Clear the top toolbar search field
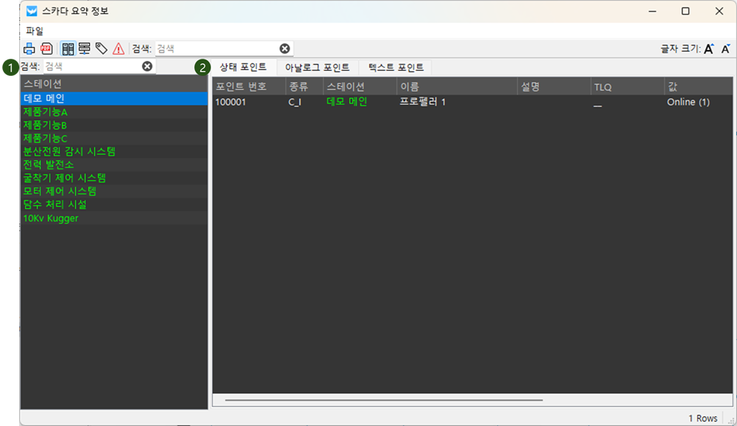 (285, 49)
